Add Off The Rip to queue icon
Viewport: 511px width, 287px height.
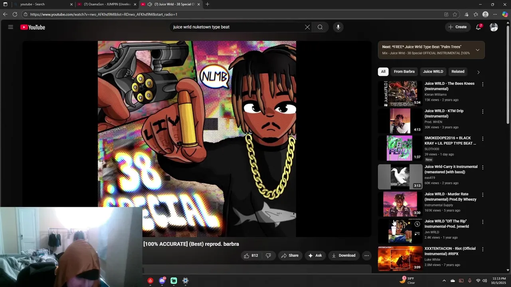(x=417, y=234)
